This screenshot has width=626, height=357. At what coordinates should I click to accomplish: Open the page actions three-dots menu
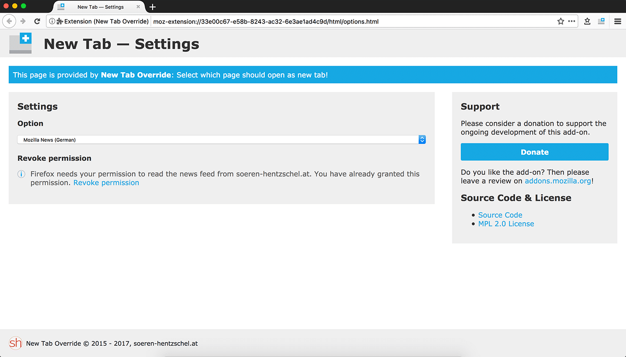click(572, 21)
